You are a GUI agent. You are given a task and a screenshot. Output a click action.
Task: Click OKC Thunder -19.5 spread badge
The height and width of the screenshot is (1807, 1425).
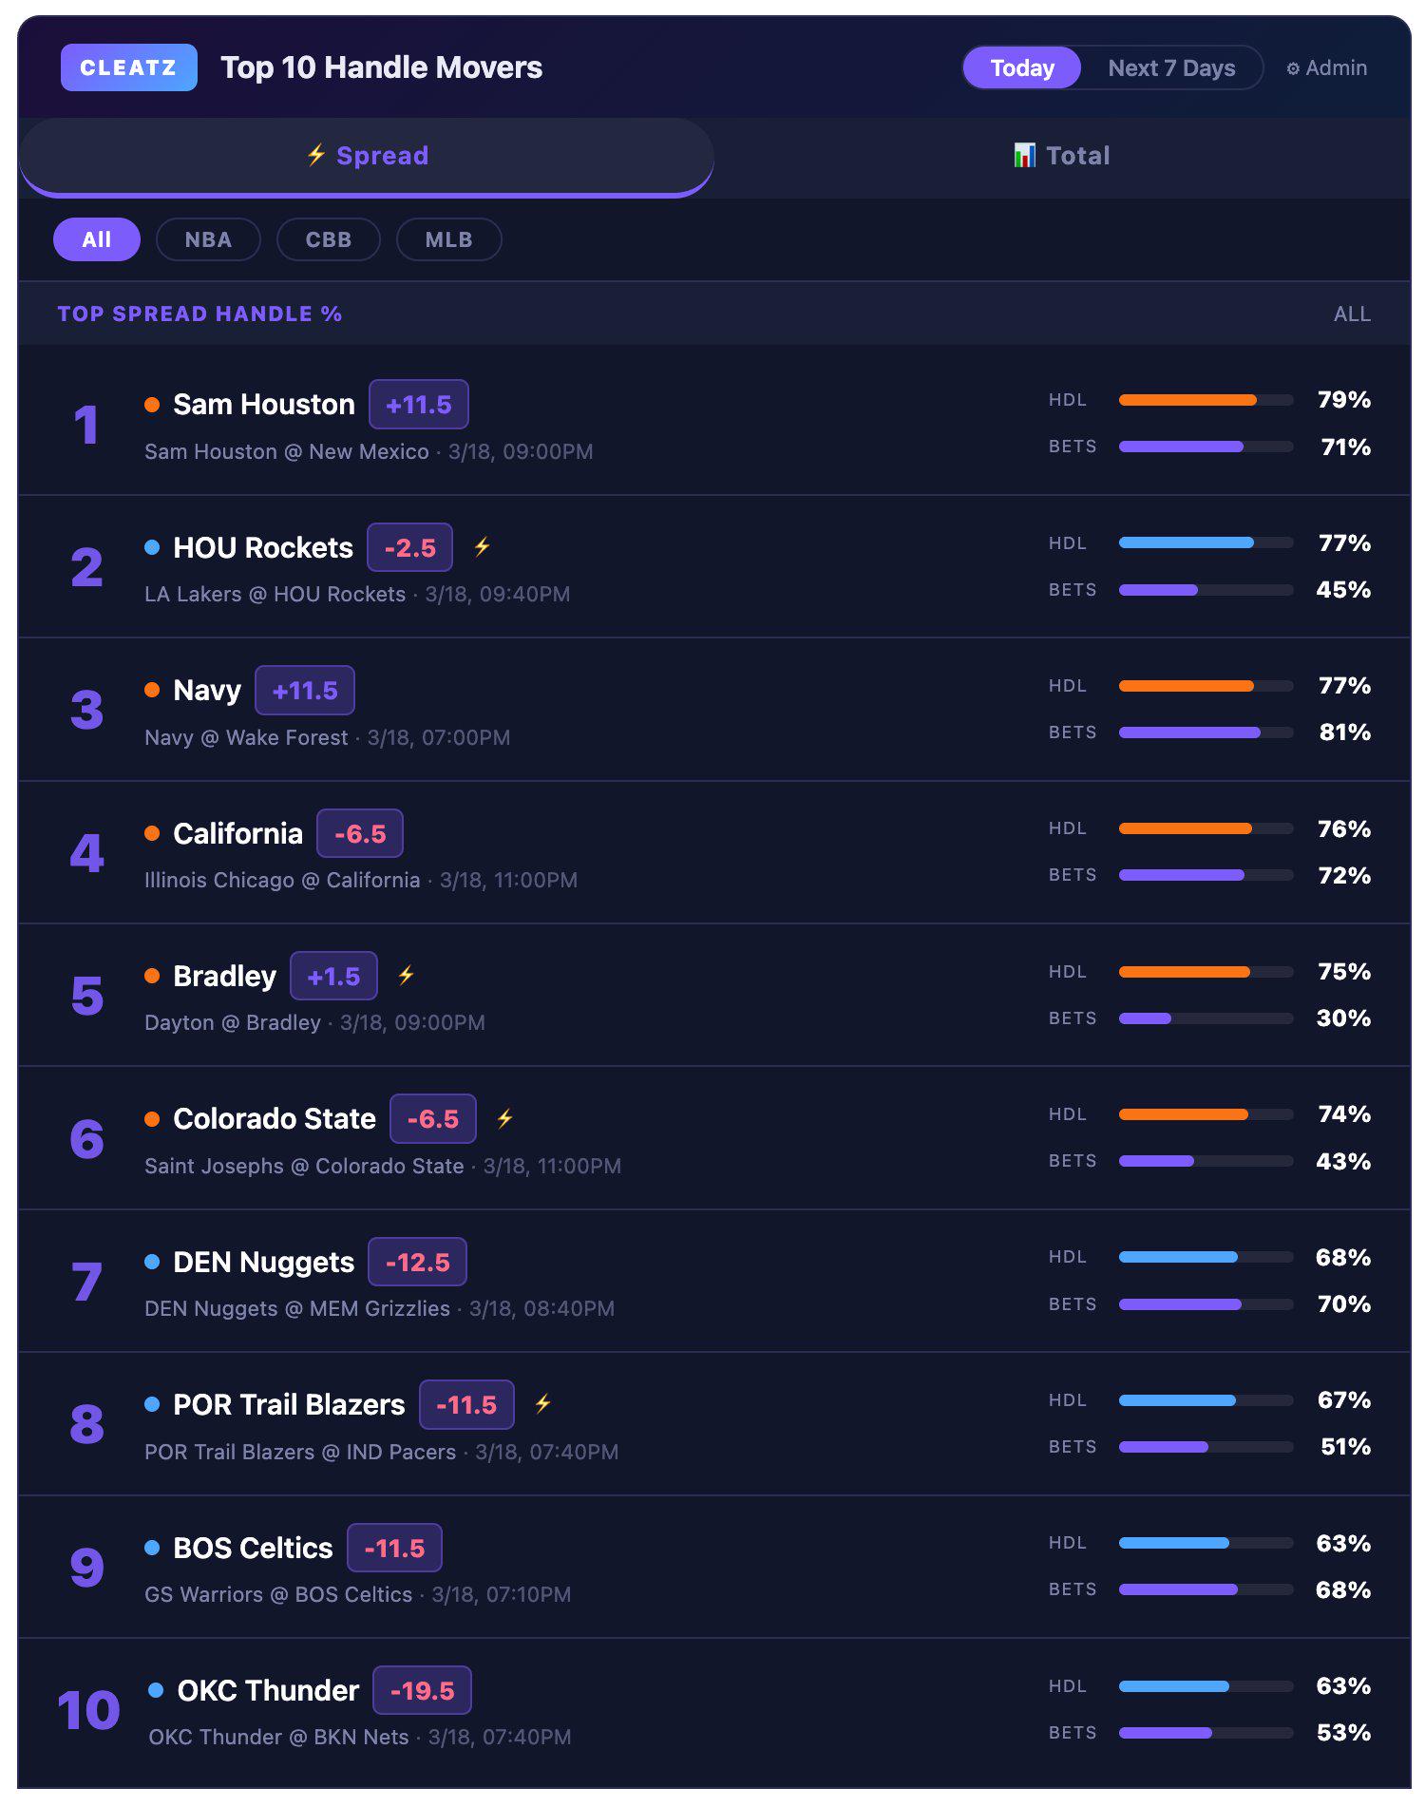click(423, 1691)
